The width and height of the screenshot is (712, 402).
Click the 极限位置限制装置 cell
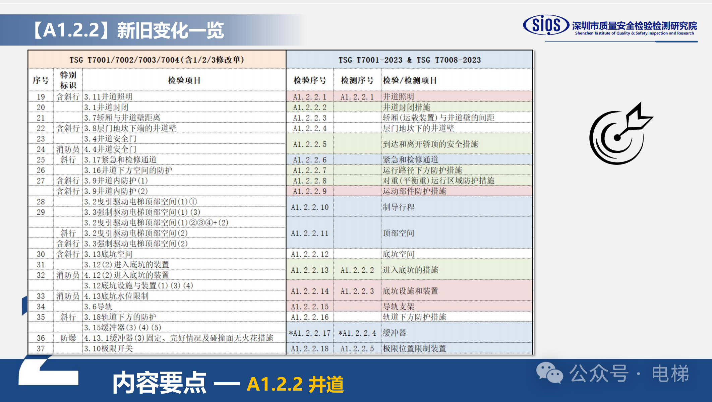(x=414, y=348)
